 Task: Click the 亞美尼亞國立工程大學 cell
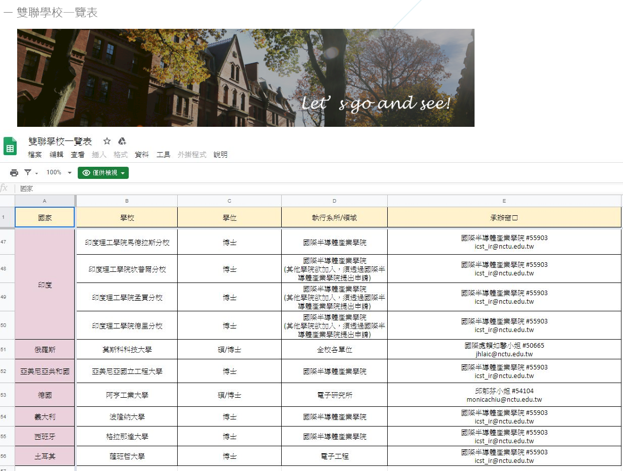(x=127, y=371)
